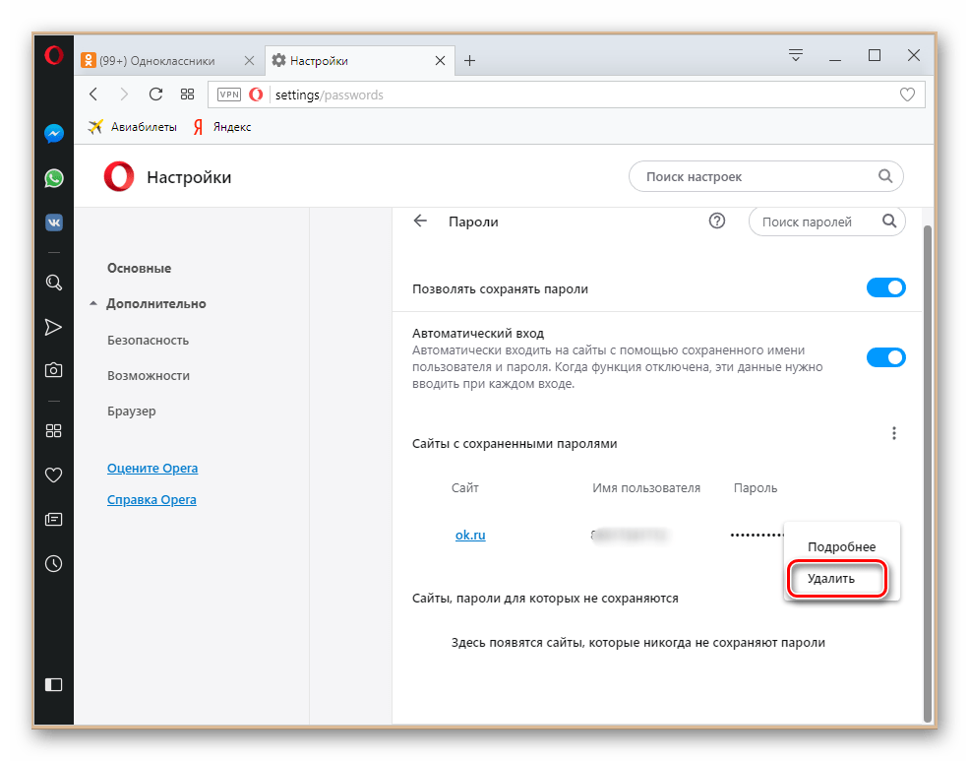Disable the 'Позволять сохранять пароли' toggle
This screenshot has height=761, width=969.
pyautogui.click(x=884, y=287)
